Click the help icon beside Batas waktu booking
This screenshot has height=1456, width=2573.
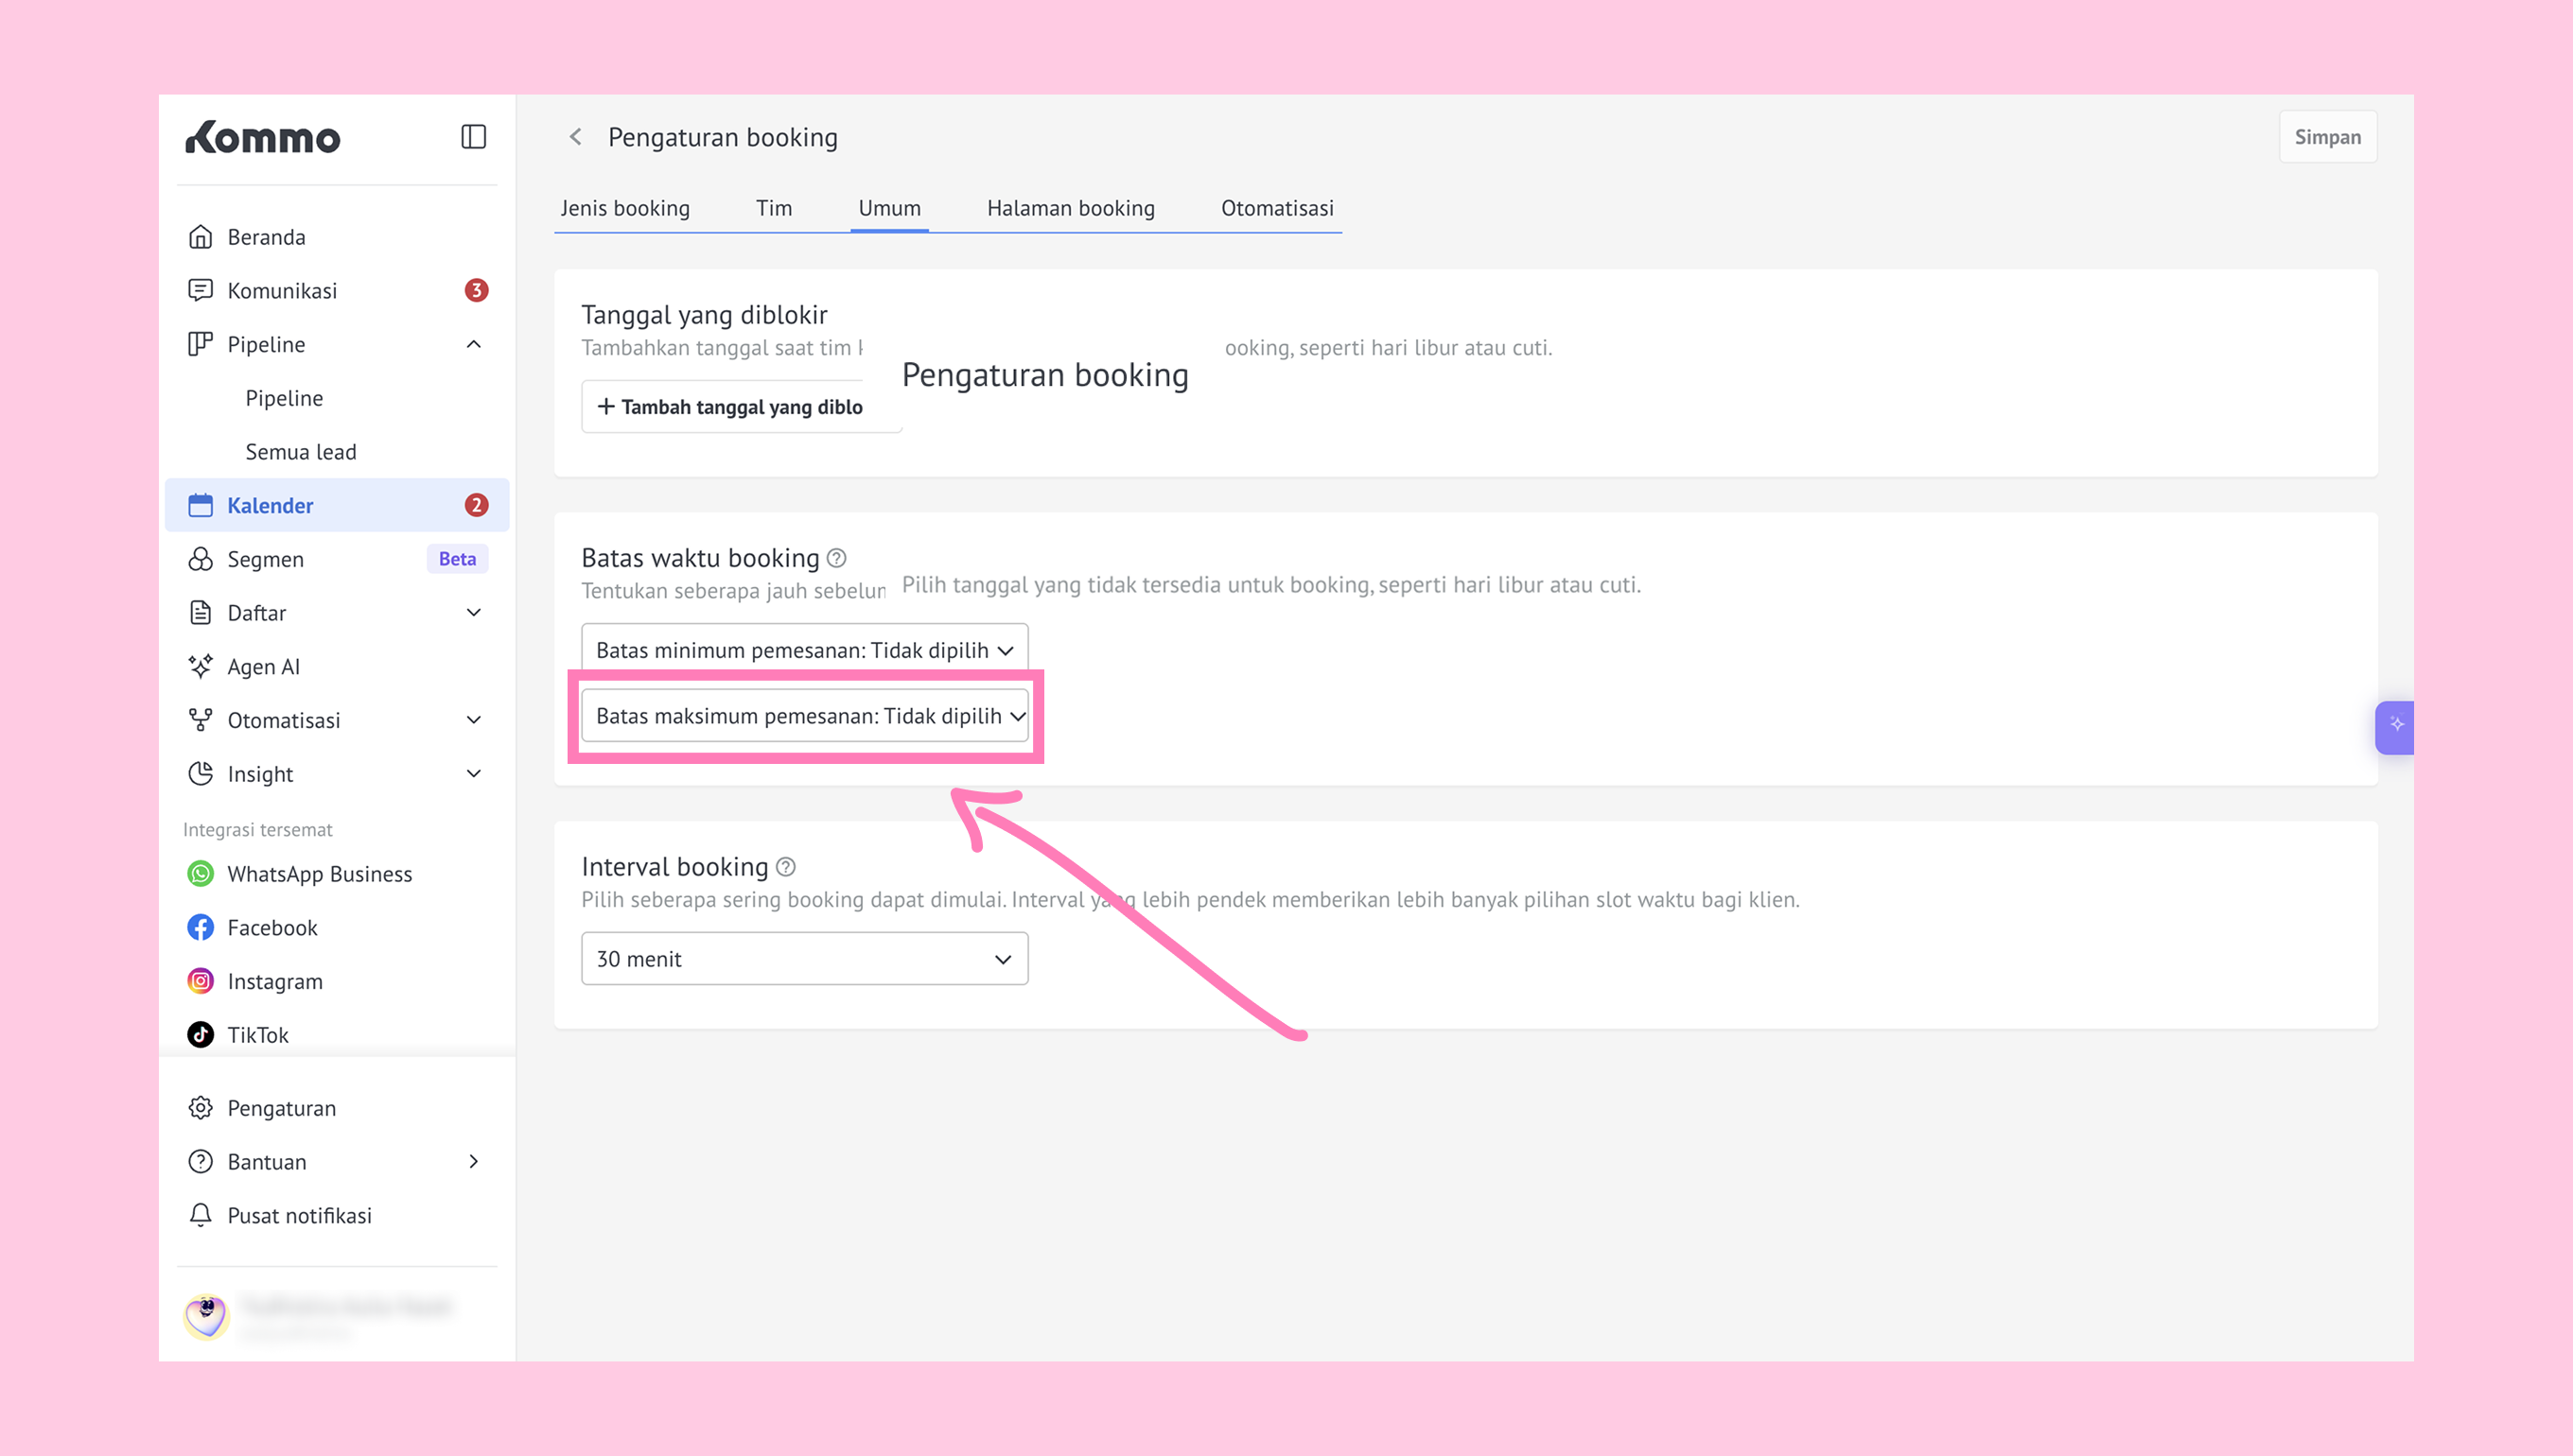pyautogui.click(x=836, y=558)
